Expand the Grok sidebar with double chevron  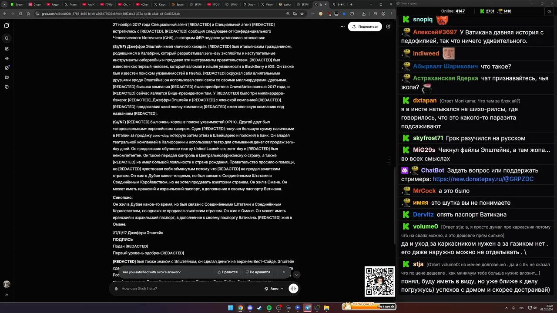coord(7,295)
